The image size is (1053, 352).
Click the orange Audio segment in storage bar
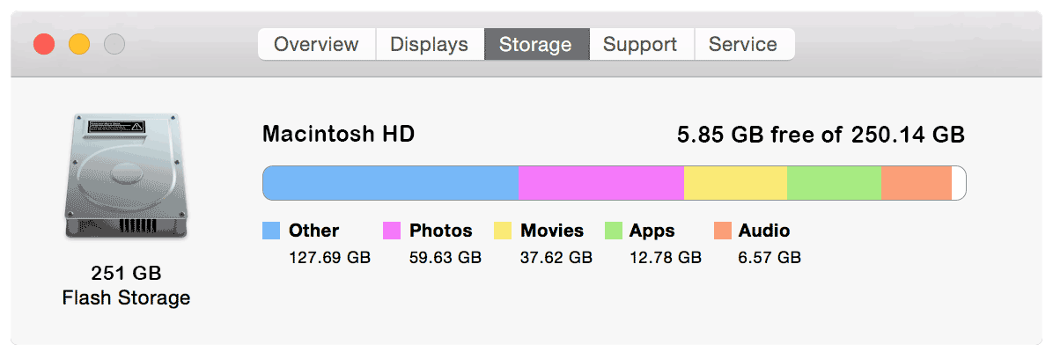click(916, 183)
